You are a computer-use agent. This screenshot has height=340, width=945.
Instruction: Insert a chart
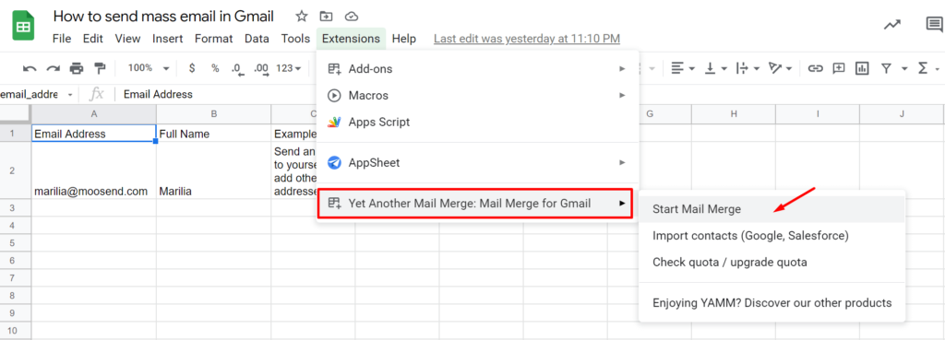[863, 68]
